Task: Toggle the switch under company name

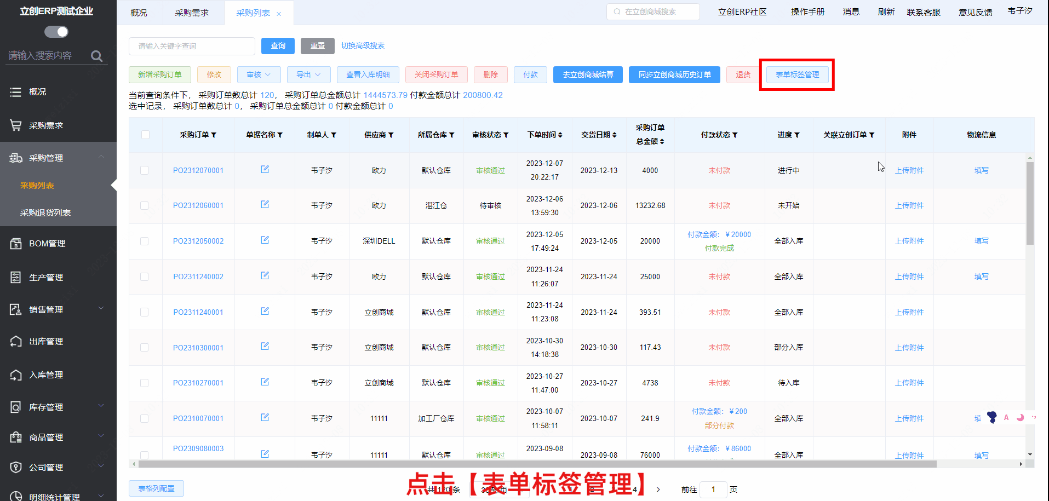Action: click(x=56, y=32)
